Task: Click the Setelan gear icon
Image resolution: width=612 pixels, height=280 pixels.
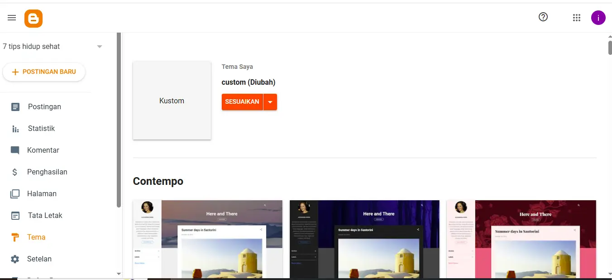Action: [15, 259]
